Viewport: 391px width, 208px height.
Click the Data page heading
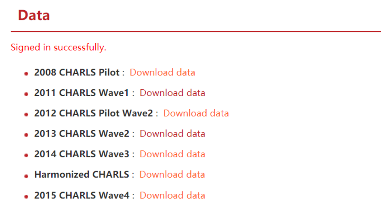click(x=34, y=15)
